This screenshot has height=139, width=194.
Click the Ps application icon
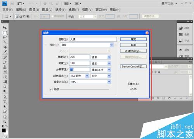coord(5,3)
